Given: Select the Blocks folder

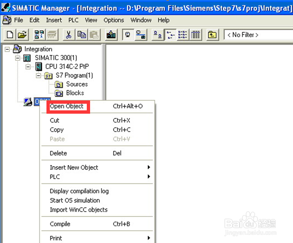Looking at the screenshot, I should [x=75, y=93].
